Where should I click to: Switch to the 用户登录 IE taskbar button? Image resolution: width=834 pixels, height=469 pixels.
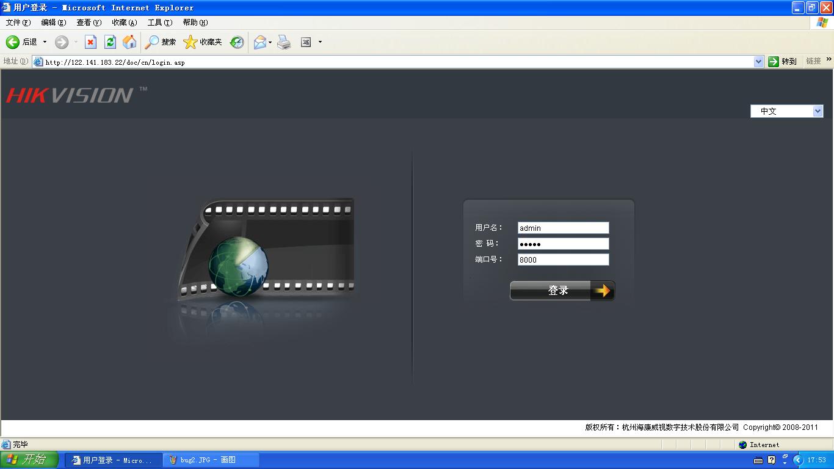coord(114,460)
